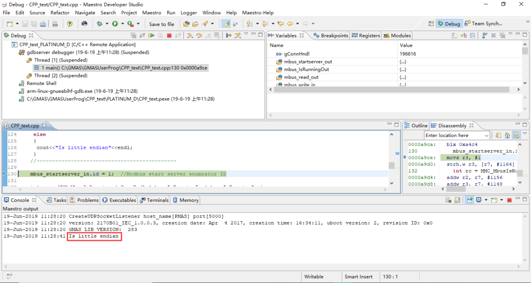Click the Previous Annotation icon in toolbar
The width and height of the screenshot is (531, 283).
pyautogui.click(x=265, y=24)
